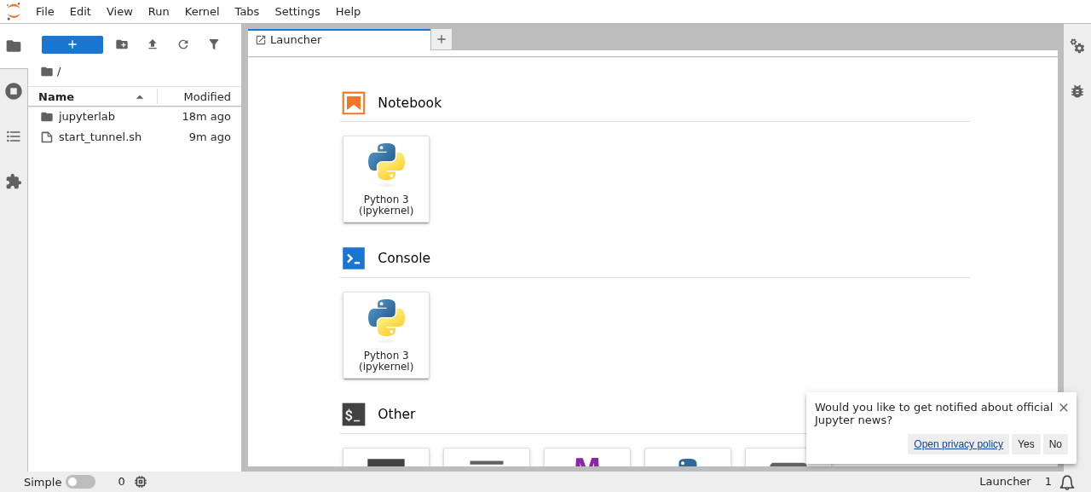Click the root folder breadcrumb icon
Image resolution: width=1091 pixels, height=492 pixels.
click(47, 72)
